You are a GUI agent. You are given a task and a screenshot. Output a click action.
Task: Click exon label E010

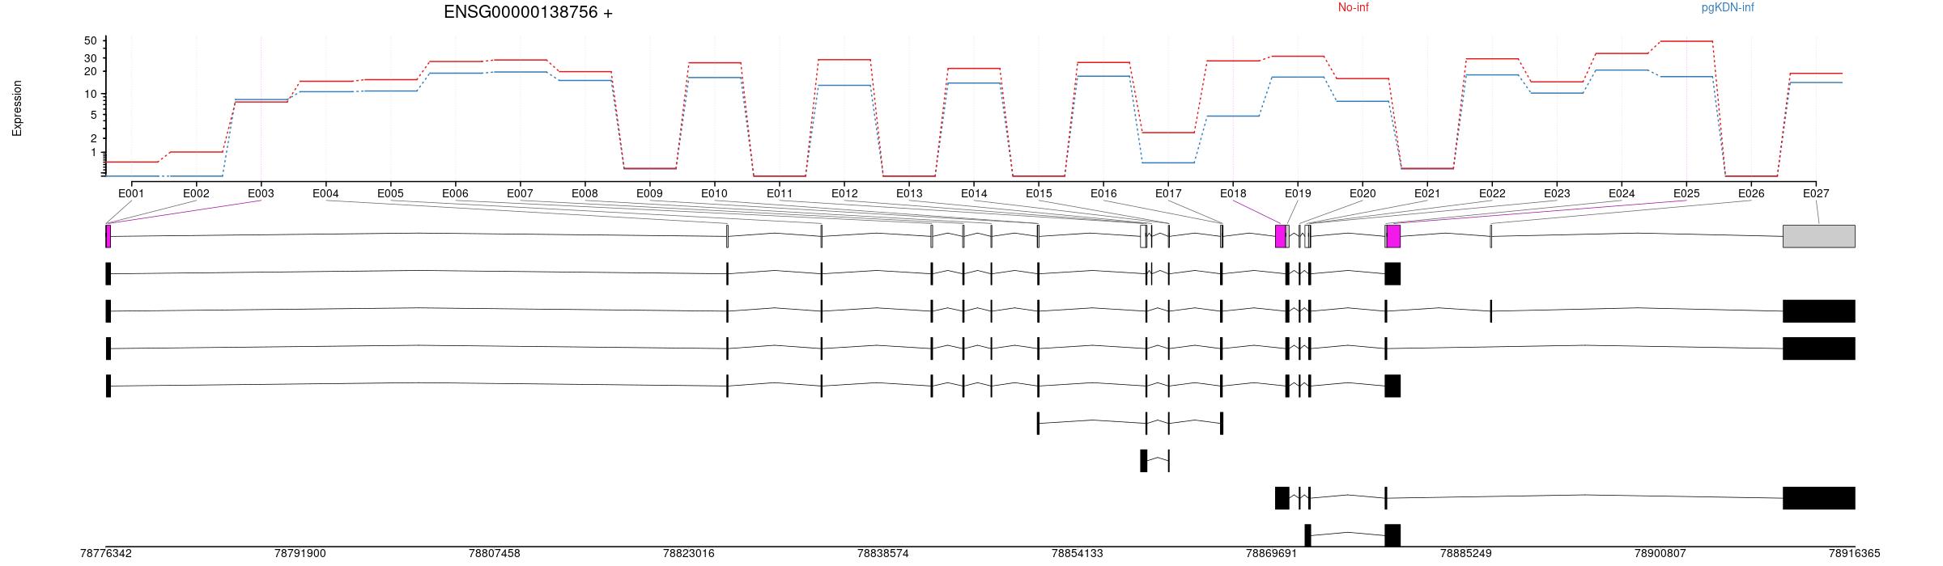[714, 193]
